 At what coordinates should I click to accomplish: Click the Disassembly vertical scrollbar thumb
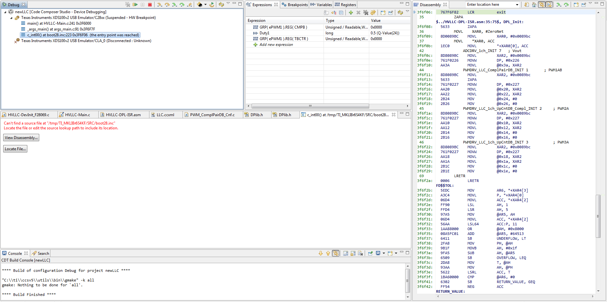[598, 216]
